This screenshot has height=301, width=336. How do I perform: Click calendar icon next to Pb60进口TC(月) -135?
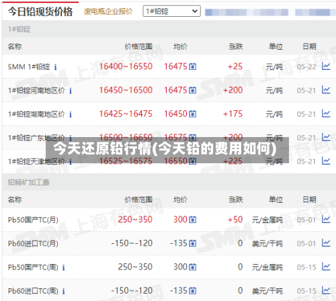tap(193, 243)
